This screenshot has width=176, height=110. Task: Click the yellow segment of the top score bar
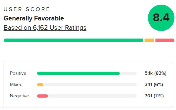point(149,40)
